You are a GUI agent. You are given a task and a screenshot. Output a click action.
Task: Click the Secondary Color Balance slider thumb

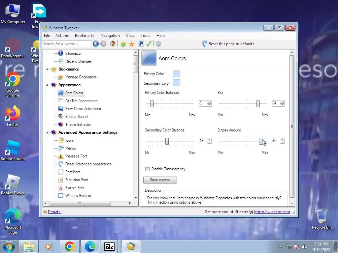[167, 141]
